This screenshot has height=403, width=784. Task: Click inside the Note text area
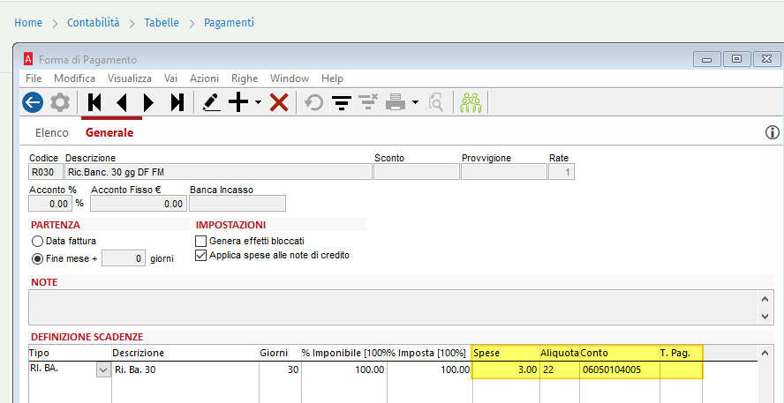tap(394, 307)
